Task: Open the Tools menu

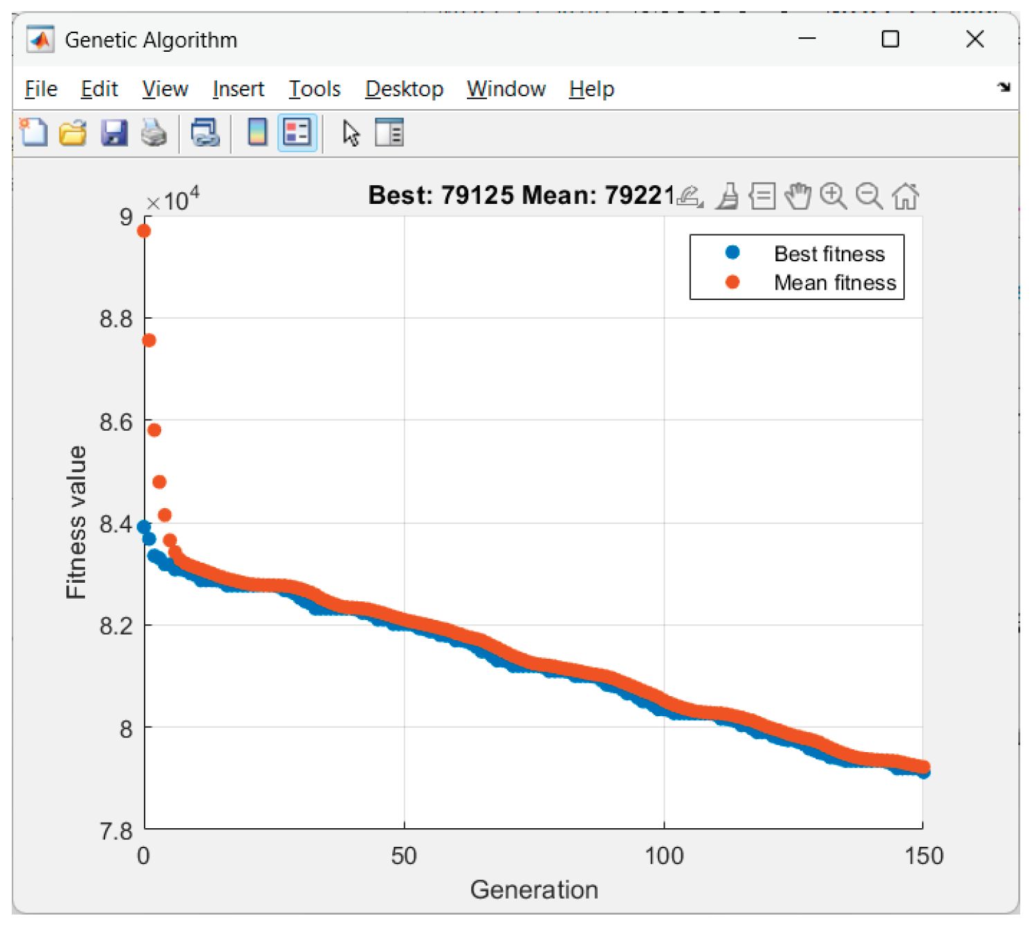Action: (x=315, y=89)
